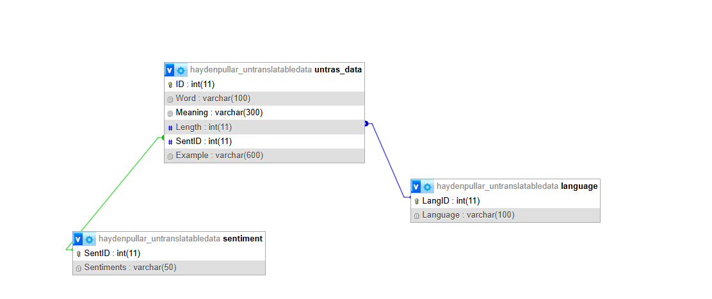Collapse the untras_data table using V icon
Screen dimensions: 712x299
click(170, 70)
